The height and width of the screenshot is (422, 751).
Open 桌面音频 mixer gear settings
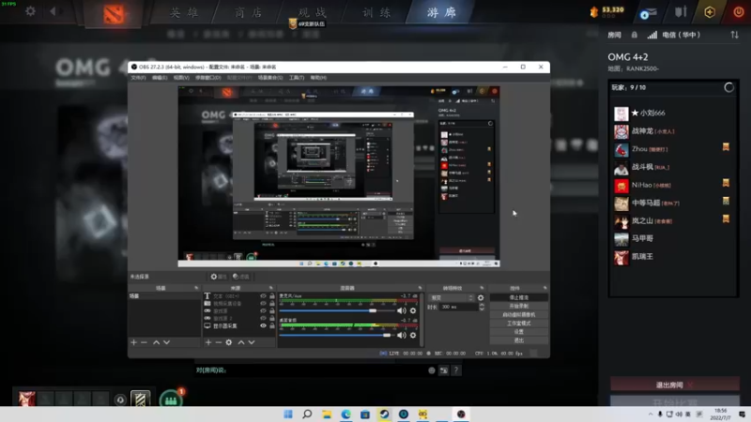413,335
